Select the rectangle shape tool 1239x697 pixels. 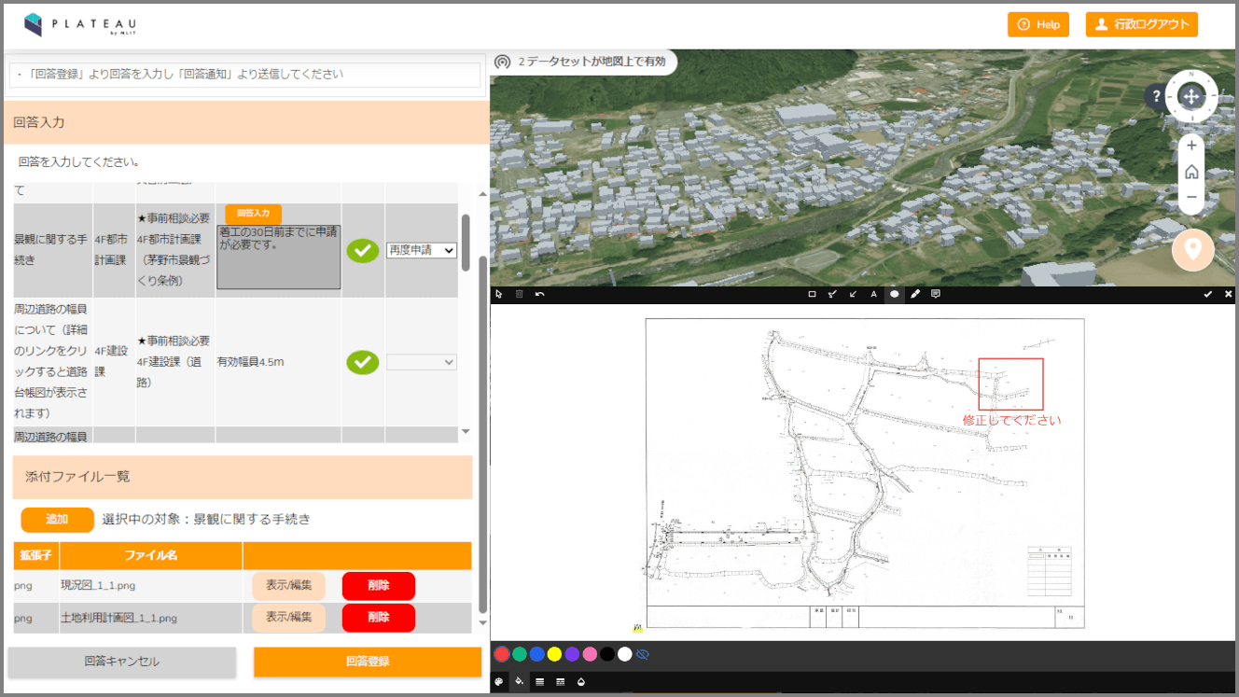tap(812, 294)
